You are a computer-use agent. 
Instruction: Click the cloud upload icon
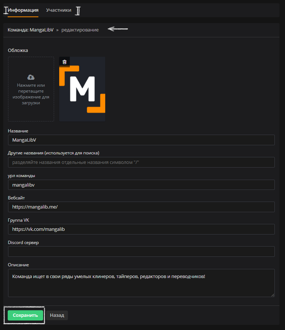[31, 77]
